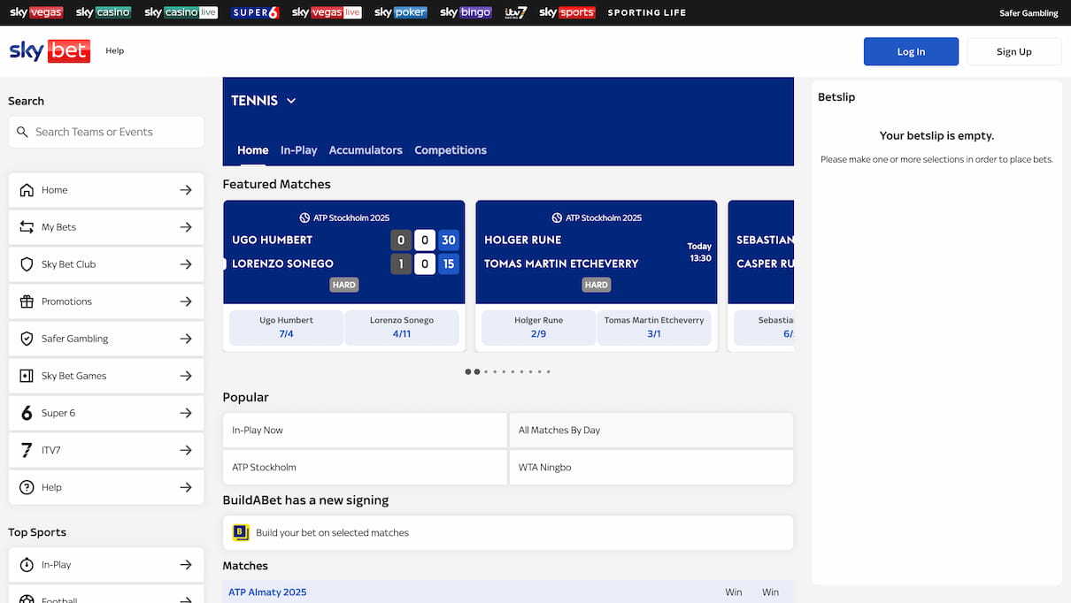Click the Log In button
The width and height of the screenshot is (1071, 603).
coord(911,50)
